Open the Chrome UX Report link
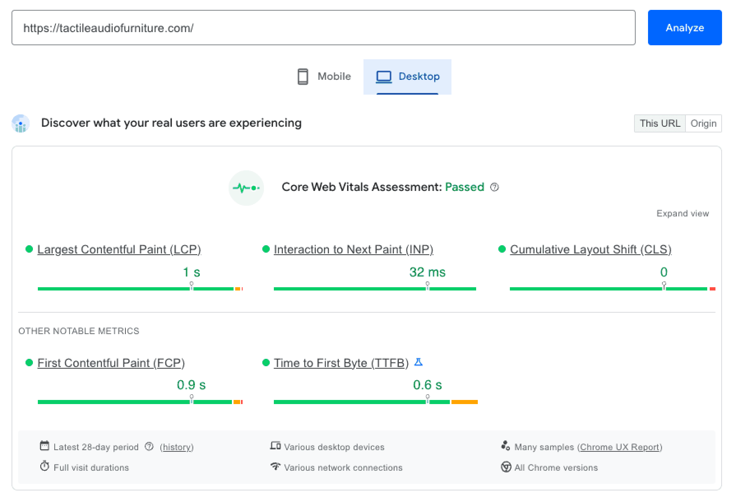The height and width of the screenshot is (502, 750). 620,447
